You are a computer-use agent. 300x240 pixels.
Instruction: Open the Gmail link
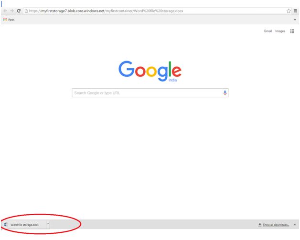(x=268, y=31)
